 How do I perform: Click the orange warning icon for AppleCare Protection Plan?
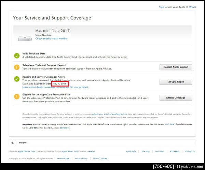(17, 97)
